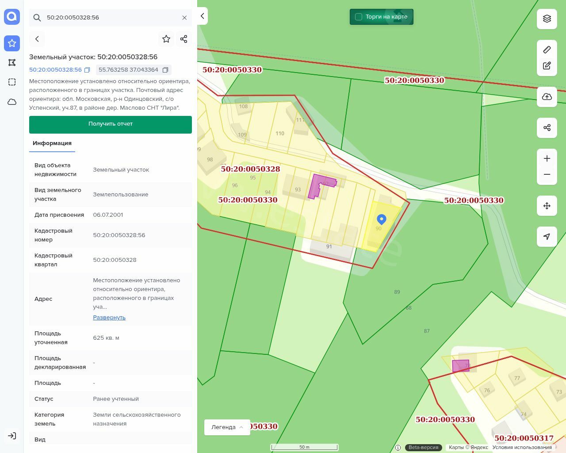
Task: Open the login icon in sidebar
Action: point(12,436)
